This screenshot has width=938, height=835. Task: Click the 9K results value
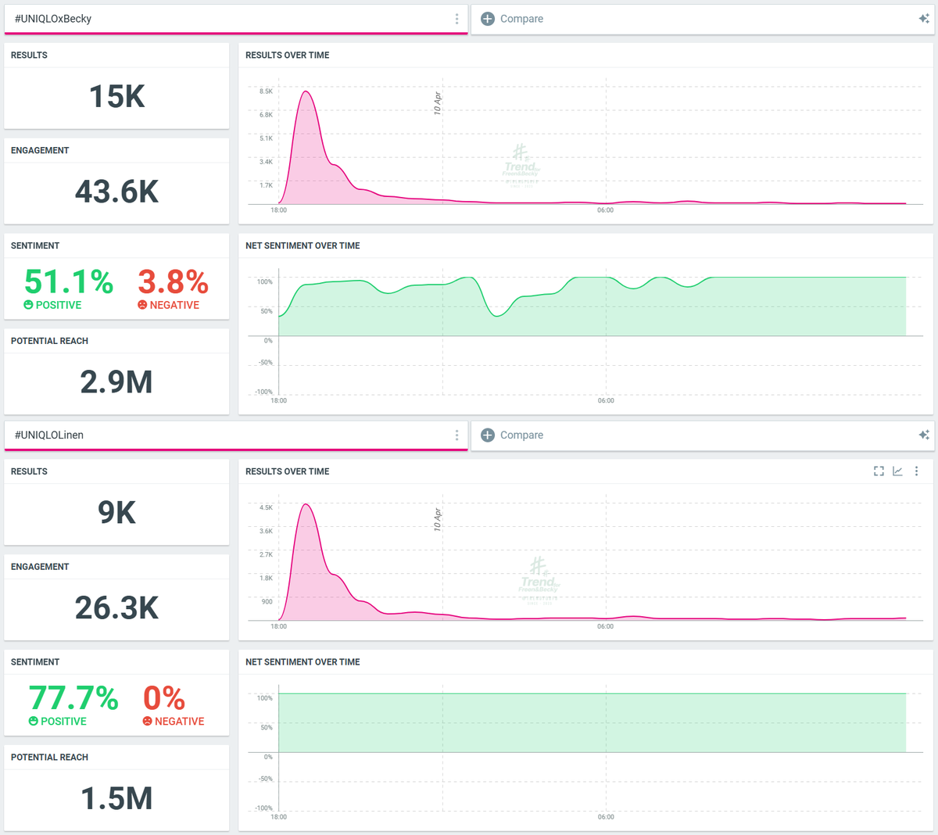(x=117, y=513)
